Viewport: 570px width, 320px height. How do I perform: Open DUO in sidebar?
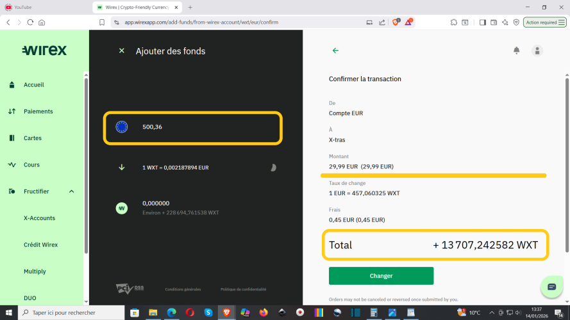click(x=29, y=298)
